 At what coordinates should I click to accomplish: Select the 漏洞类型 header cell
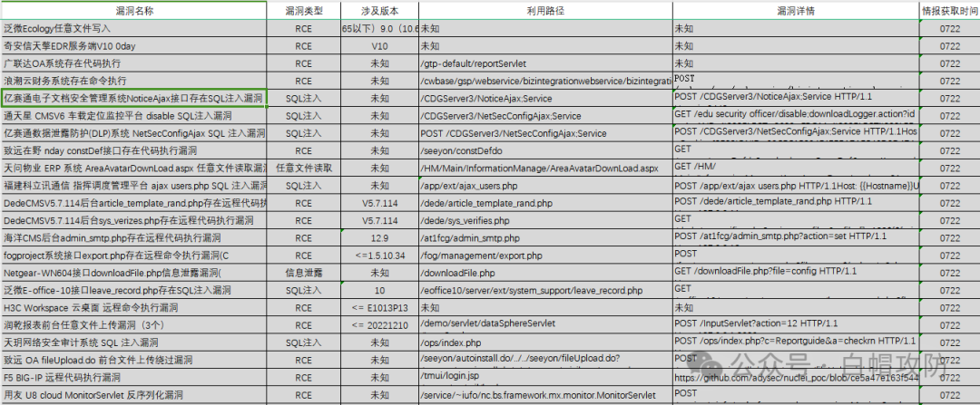pyautogui.click(x=304, y=11)
